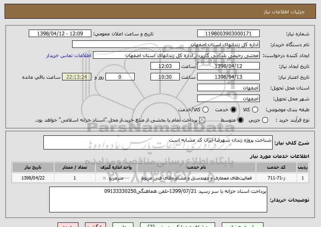This screenshot has width=321, height=227.
Task: Click the need date cell 1398/04/22
Action: tap(33, 178)
